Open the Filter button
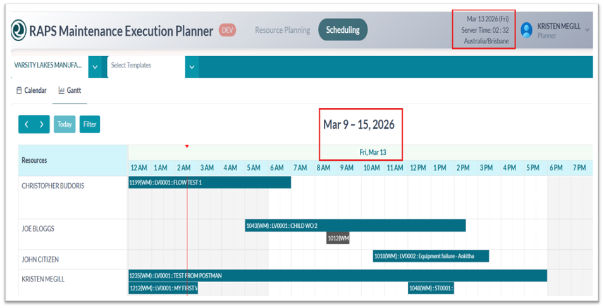Image resolution: width=604 pixels, height=308 pixels. (90, 124)
